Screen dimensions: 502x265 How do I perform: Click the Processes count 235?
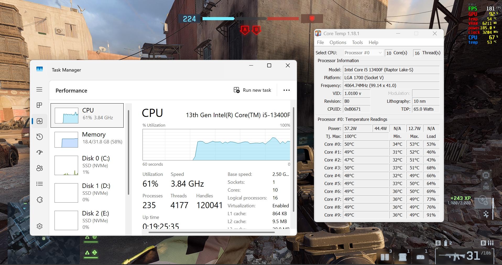(x=149, y=205)
